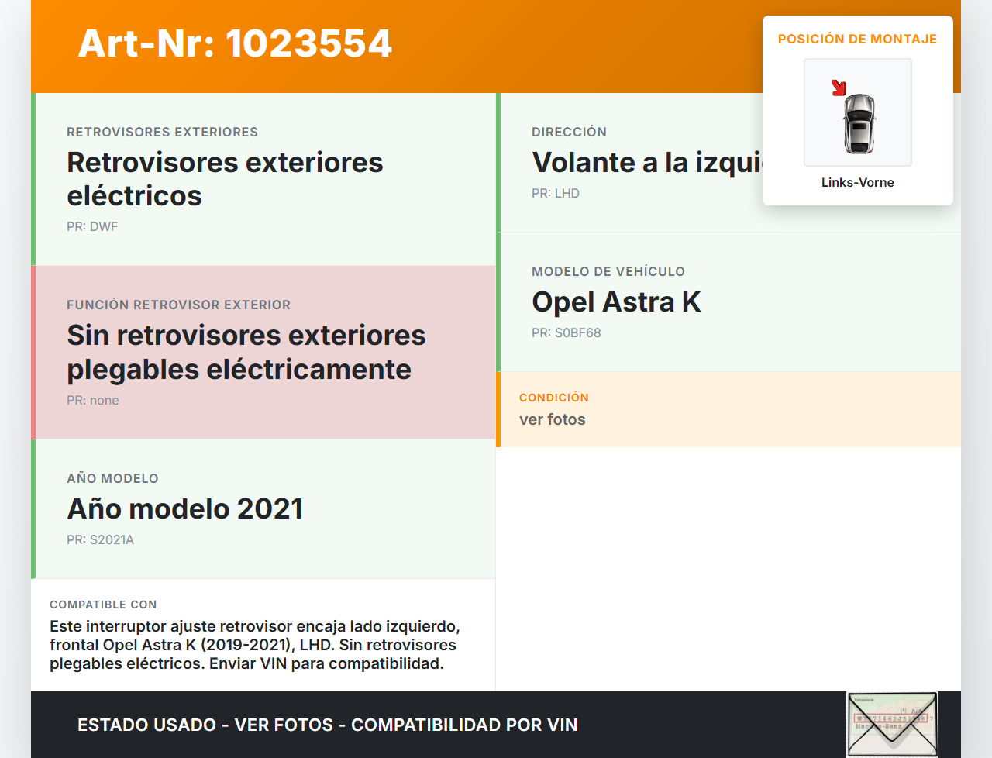Click the "RETROVISORES EXTERIORES" label

pyautogui.click(x=163, y=132)
